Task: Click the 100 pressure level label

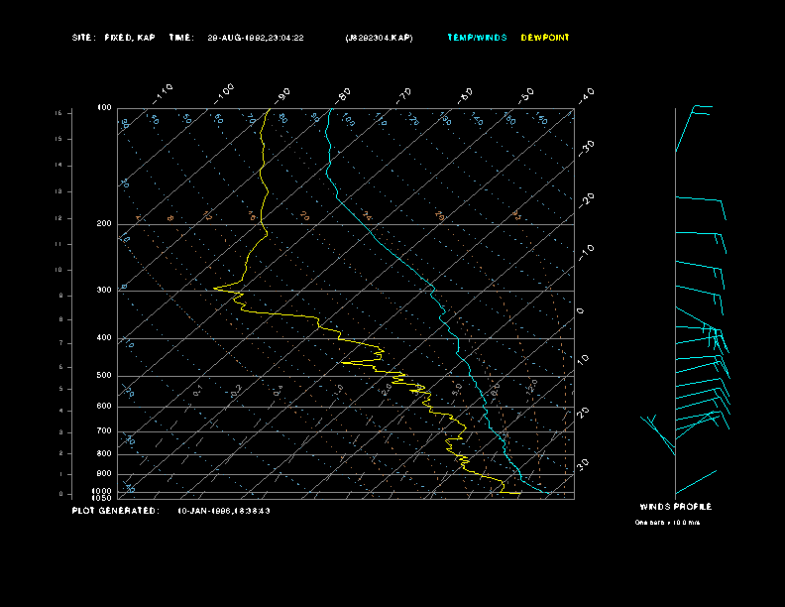Action: (x=104, y=108)
